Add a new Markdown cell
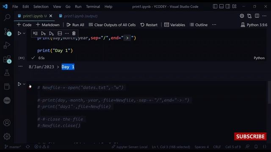This screenshot has width=271, height=152. [x=48, y=25]
